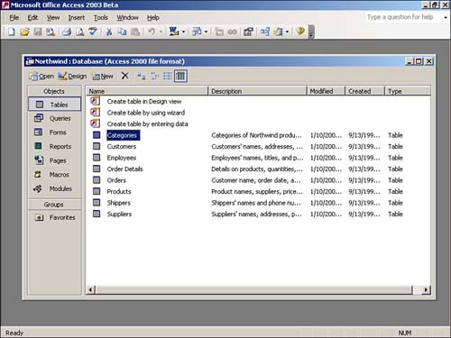Click the Paste clipboard icon
The width and height of the screenshot is (451, 338).
(135, 32)
